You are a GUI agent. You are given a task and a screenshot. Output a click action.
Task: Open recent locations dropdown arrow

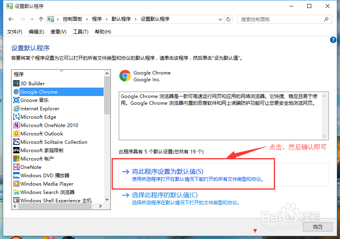(x=32, y=19)
